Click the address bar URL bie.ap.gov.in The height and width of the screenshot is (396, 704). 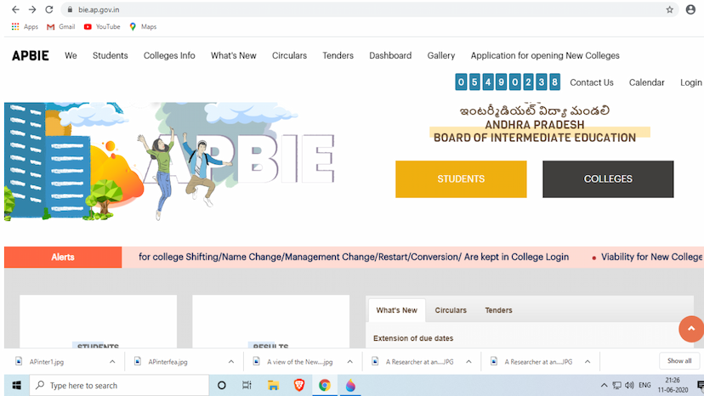[99, 9]
